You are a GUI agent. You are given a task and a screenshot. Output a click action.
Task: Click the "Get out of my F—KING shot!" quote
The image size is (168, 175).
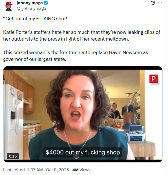click(36, 19)
